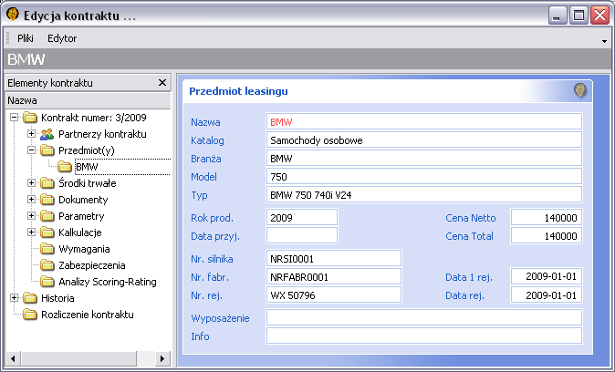Click the Nr. fabr. field NRFABR0001
This screenshot has height=372, width=615.
334,277
